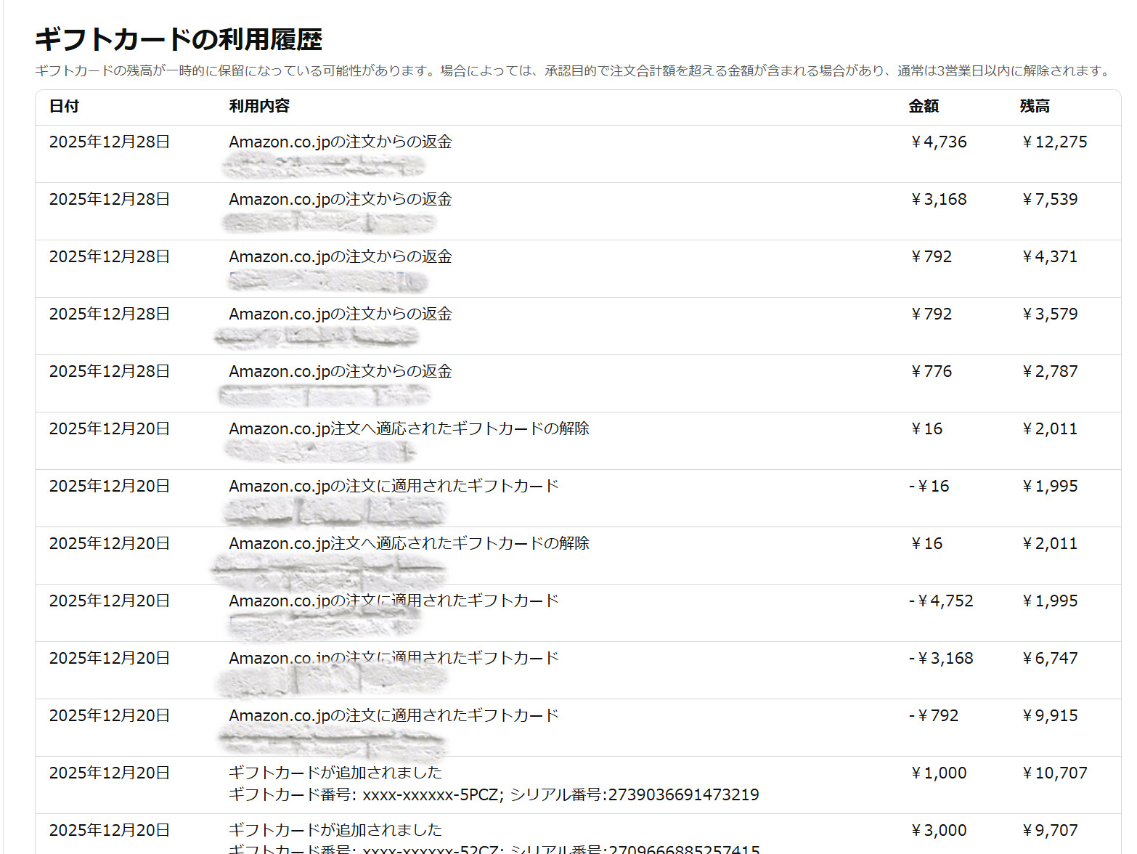Click the ¥12,275 balance value
This screenshot has width=1137, height=854.
pos(1054,142)
